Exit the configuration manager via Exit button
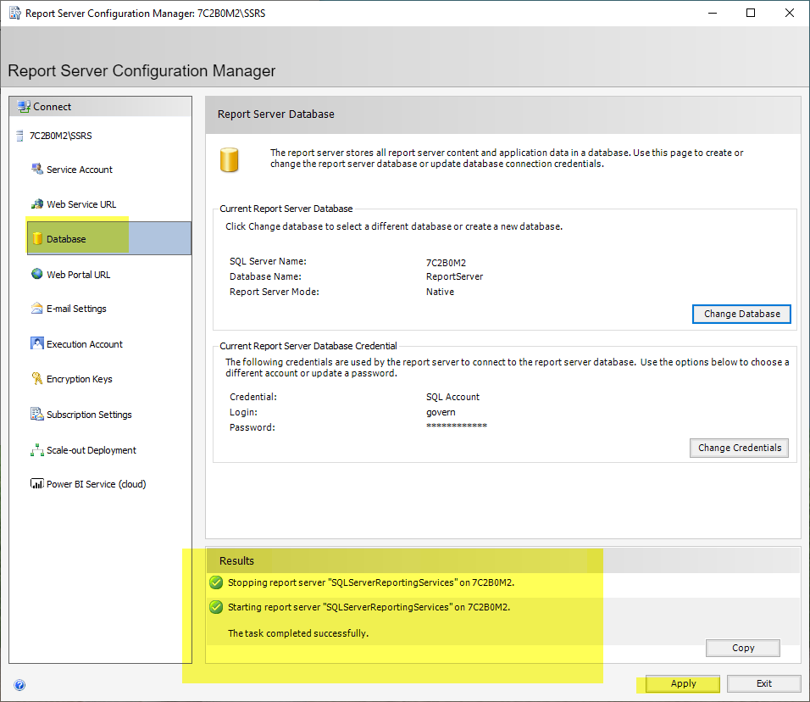This screenshot has height=702, width=810. (763, 683)
